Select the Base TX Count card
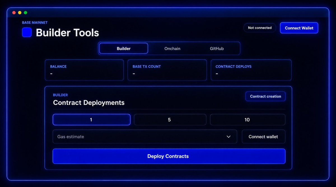 pos(167,70)
